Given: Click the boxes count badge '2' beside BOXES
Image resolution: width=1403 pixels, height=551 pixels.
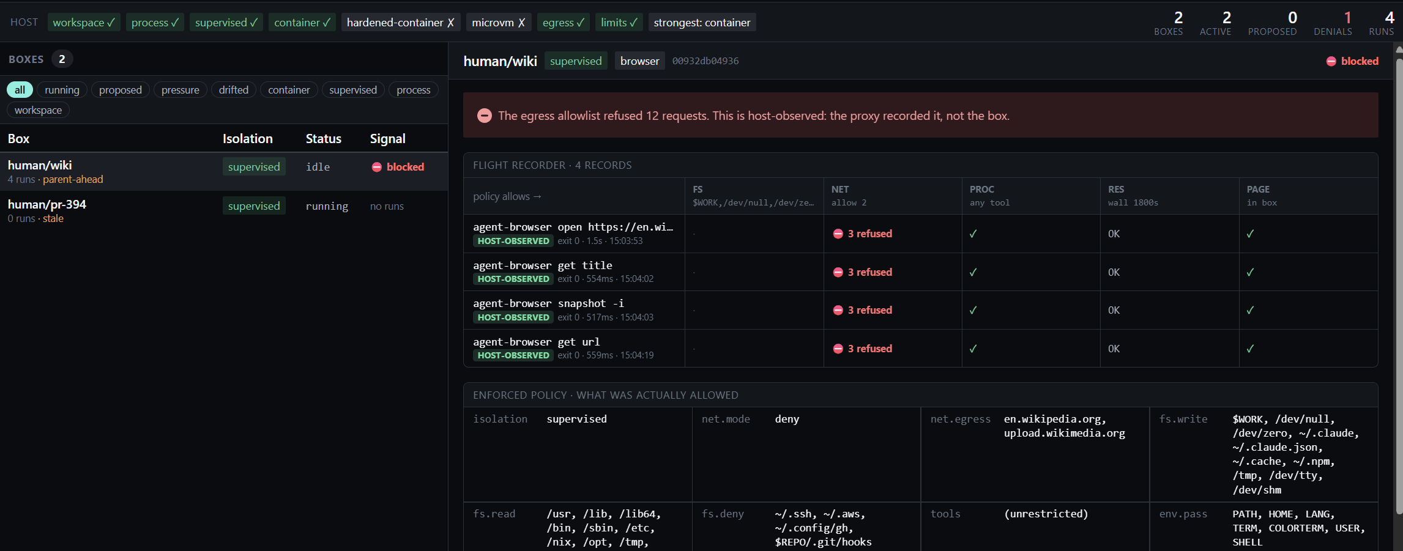Looking at the screenshot, I should [62, 59].
